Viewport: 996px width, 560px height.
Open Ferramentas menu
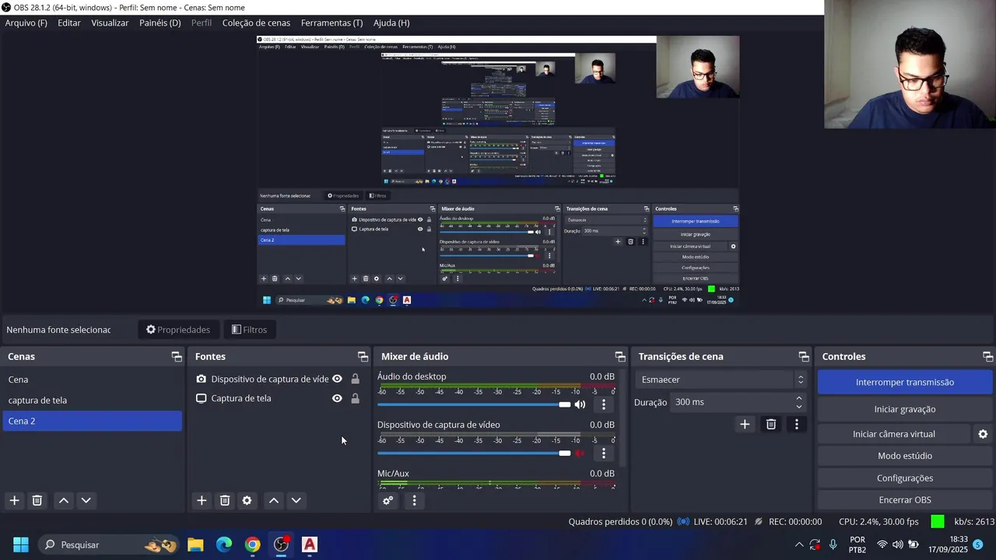coord(331,23)
